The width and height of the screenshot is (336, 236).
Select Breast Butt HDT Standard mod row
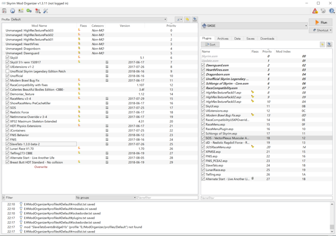tap(100, 162)
